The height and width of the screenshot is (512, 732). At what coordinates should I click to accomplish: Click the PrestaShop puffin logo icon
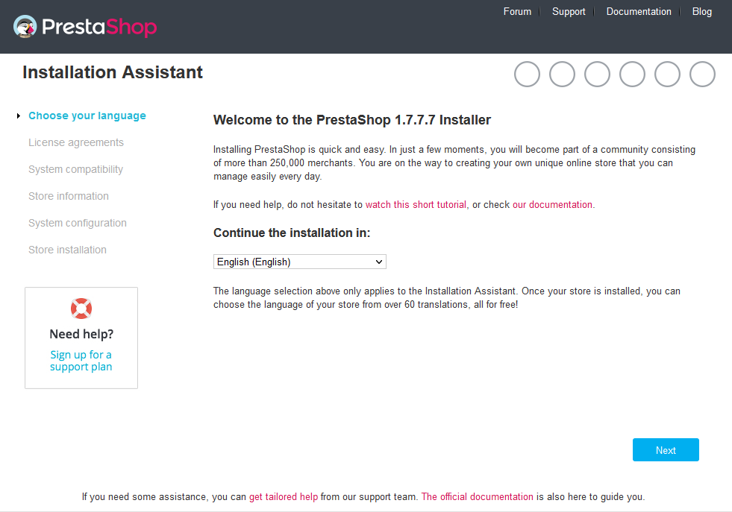[25, 27]
